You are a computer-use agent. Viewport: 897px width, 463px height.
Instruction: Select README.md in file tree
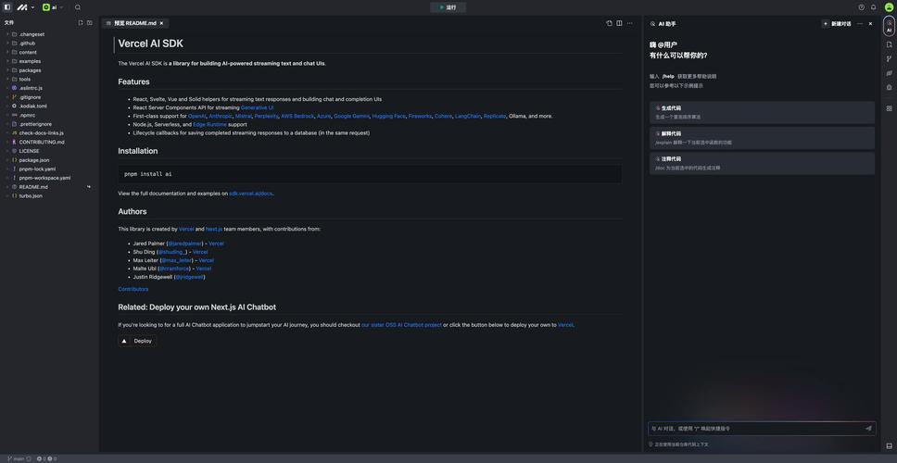pyautogui.click(x=49, y=187)
